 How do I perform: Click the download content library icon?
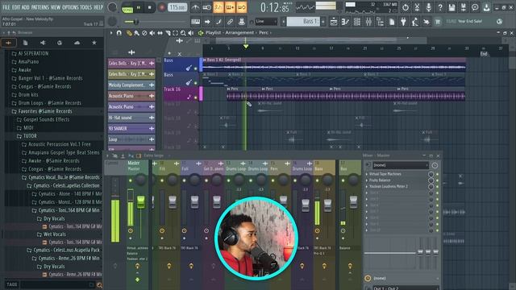click(x=486, y=7)
